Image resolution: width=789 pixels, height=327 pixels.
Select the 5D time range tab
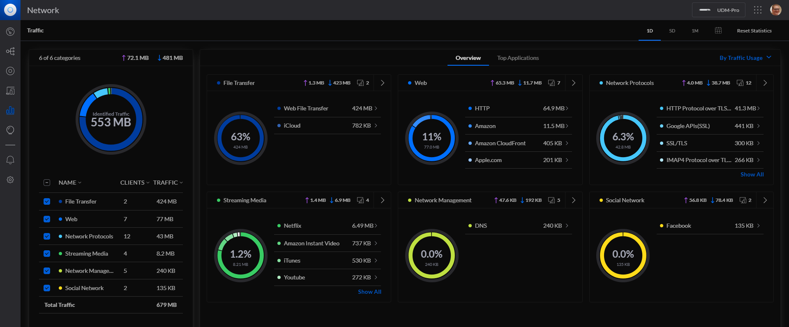click(x=672, y=31)
